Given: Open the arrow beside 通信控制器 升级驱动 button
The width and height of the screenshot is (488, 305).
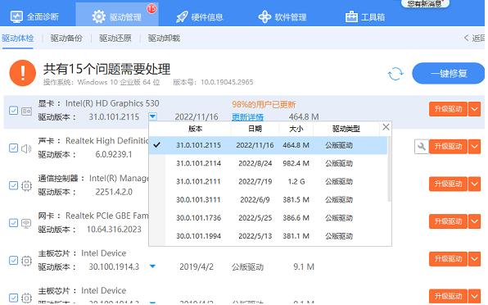Looking at the screenshot, I should [474, 184].
